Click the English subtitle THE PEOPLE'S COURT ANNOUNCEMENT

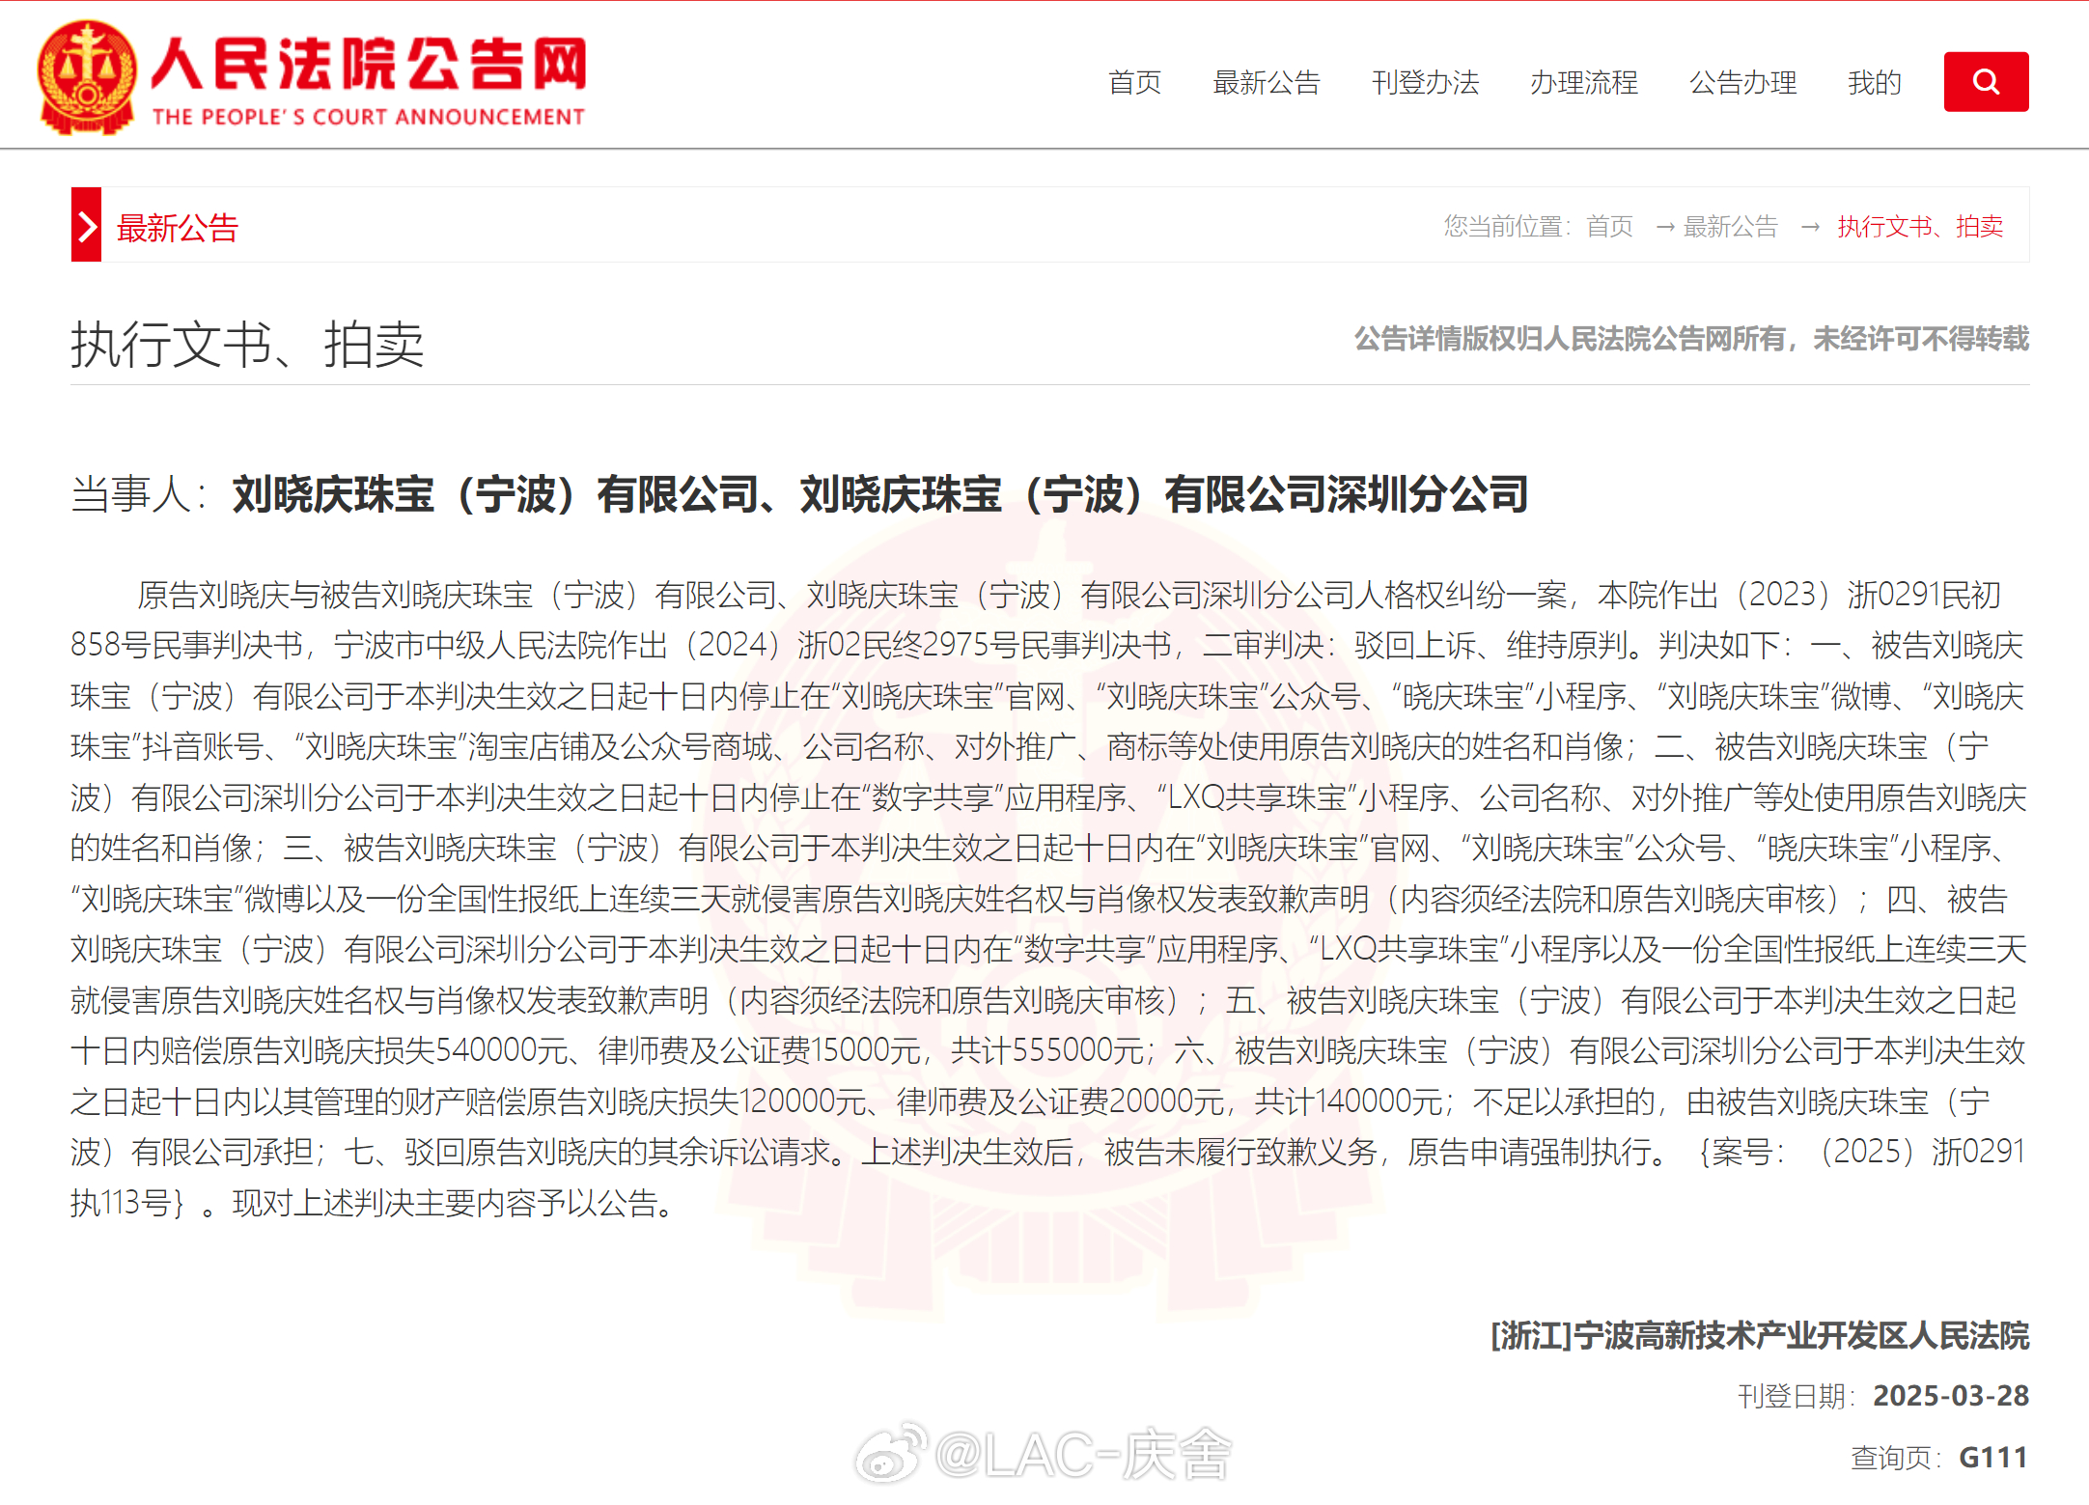point(369,117)
